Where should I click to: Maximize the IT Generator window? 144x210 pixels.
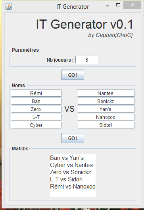click(118, 5)
